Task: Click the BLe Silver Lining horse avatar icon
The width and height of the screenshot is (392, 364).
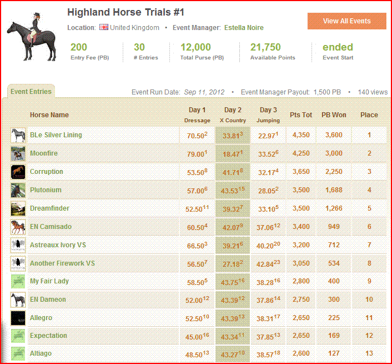Action: point(18,135)
